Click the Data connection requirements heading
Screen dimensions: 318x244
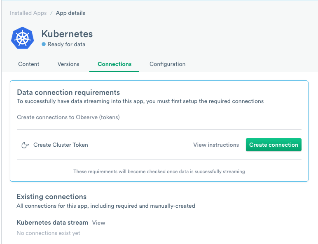coord(68,92)
